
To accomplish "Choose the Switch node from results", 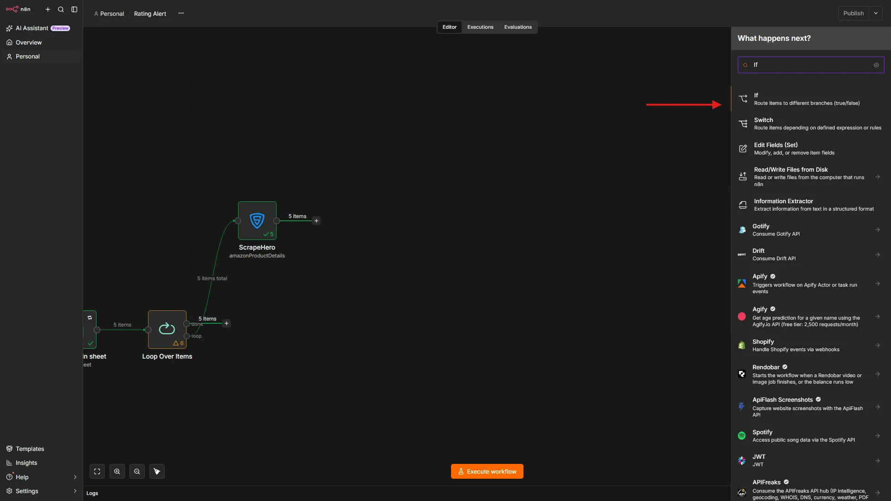I will click(x=811, y=123).
